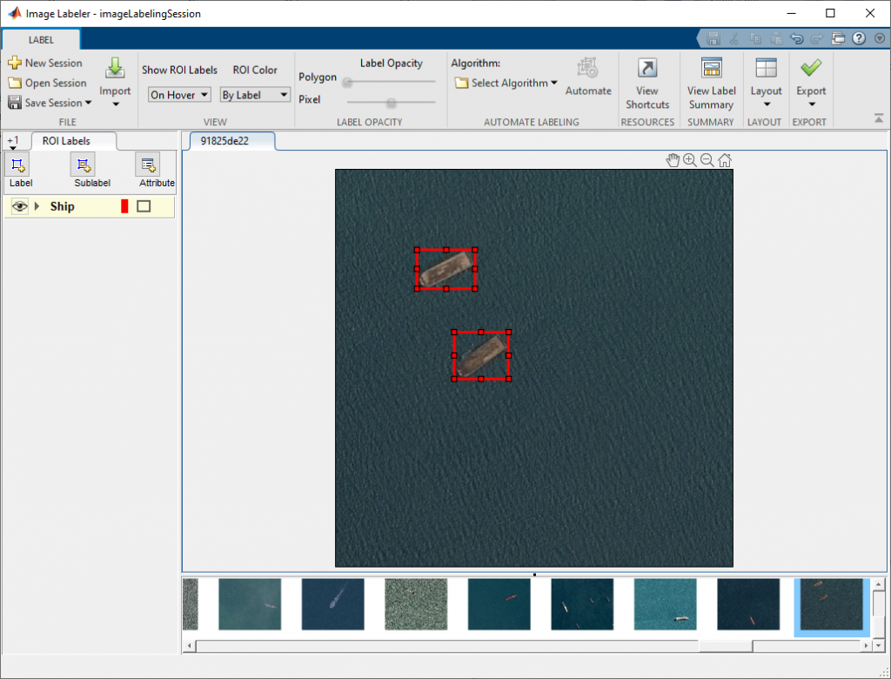Viewport: 891px width, 679px height.
Task: Click the Ship label red color swatch
Action: [124, 206]
